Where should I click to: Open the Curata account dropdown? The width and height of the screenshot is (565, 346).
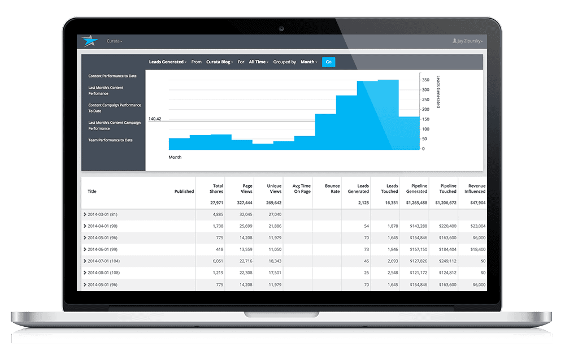point(114,41)
